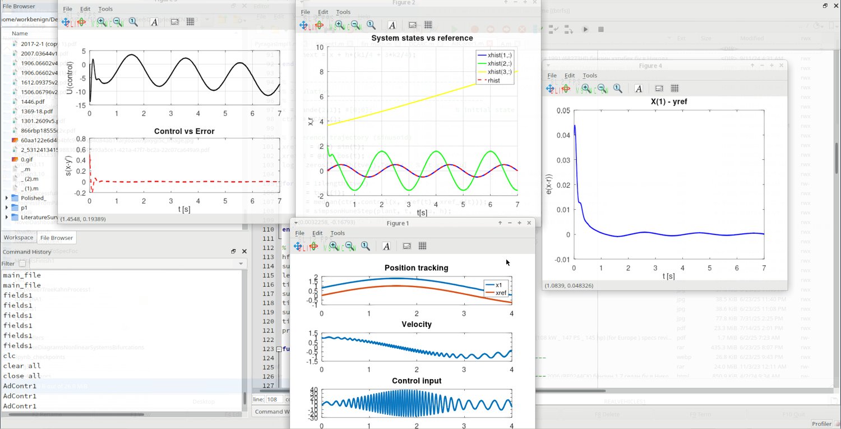Viewport: 841px width, 429px height.
Task: Collapse the code fold at editor line 123
Action: tap(279, 349)
